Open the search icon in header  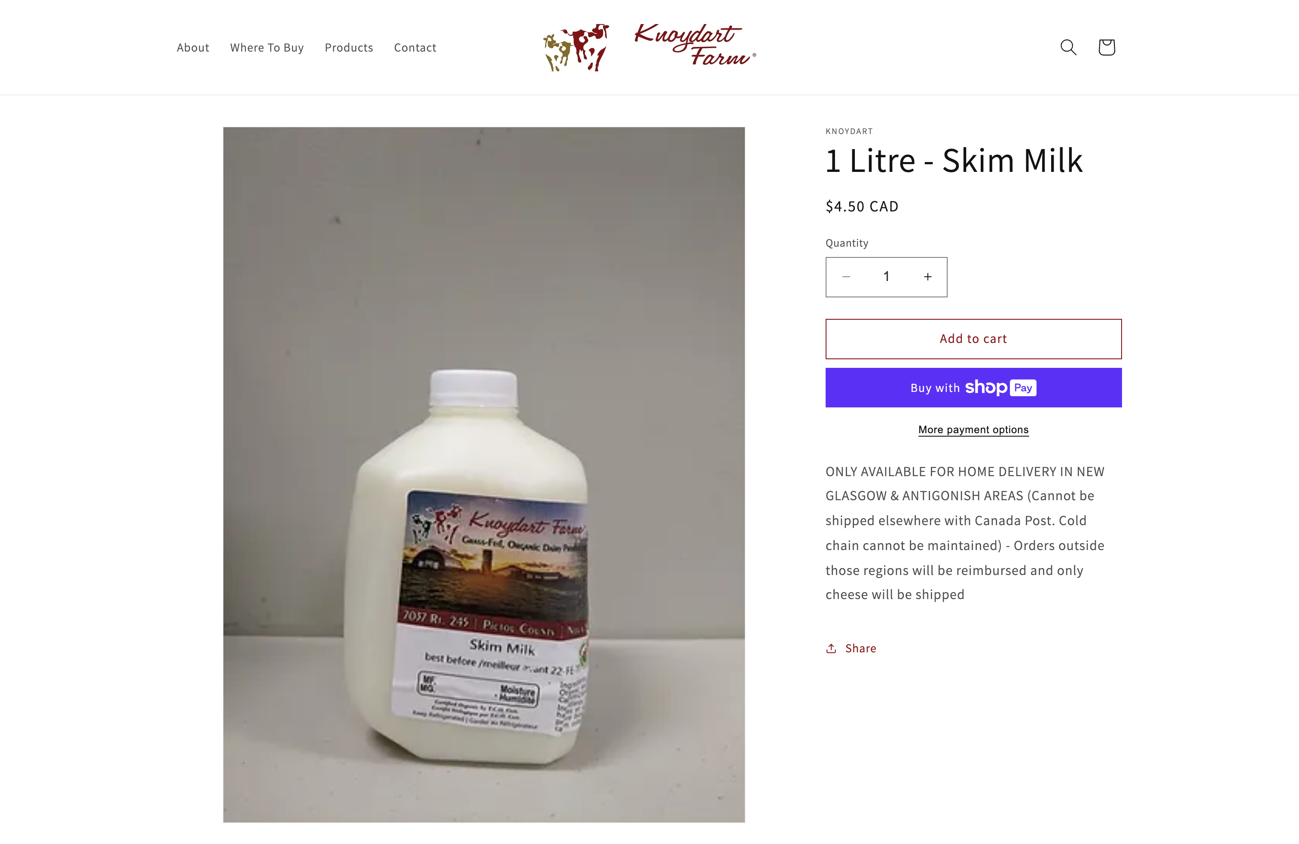coord(1068,48)
